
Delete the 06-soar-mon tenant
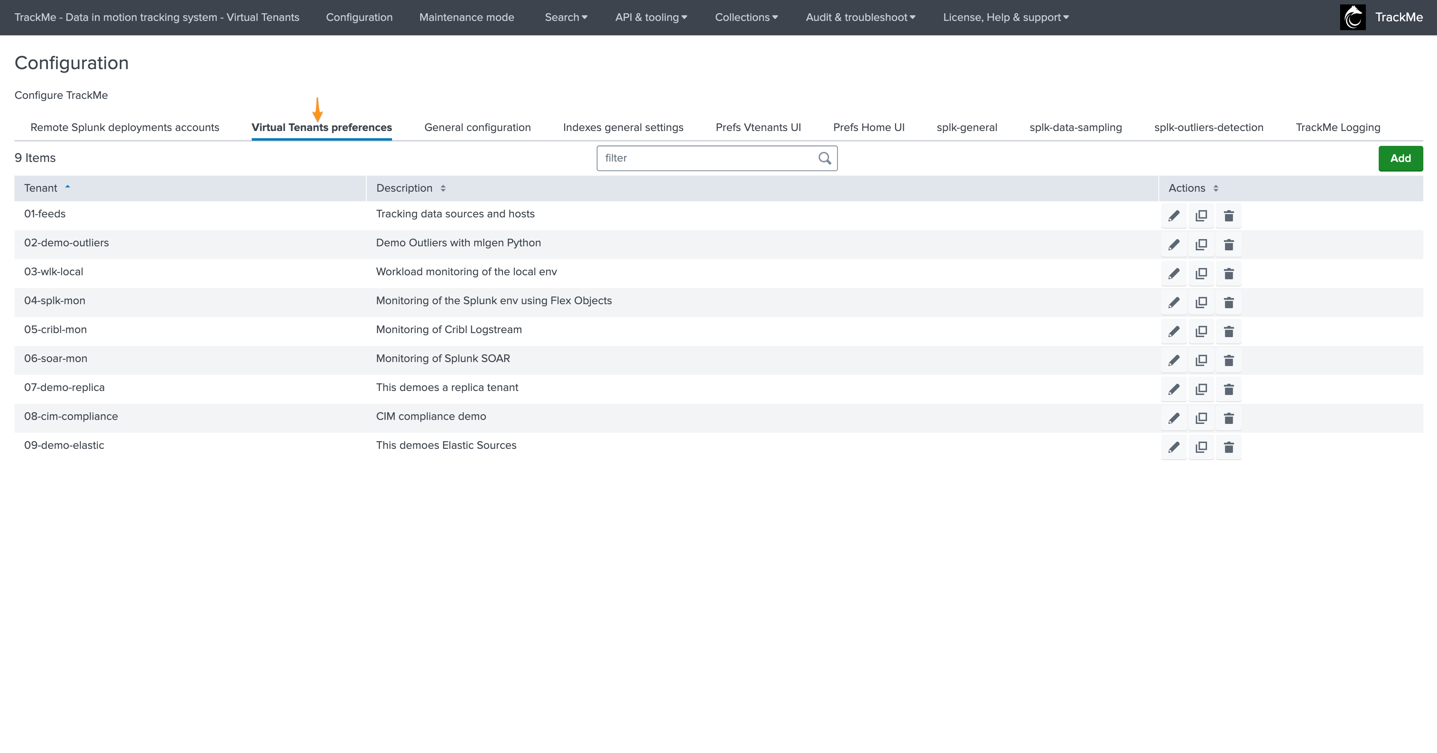pos(1228,360)
